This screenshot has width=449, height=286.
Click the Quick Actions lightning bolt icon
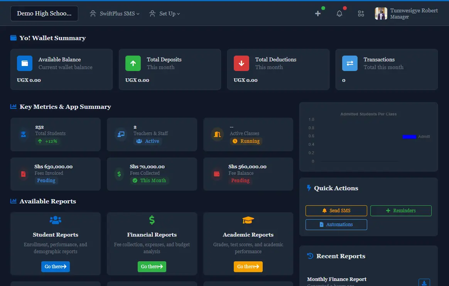pos(309,188)
